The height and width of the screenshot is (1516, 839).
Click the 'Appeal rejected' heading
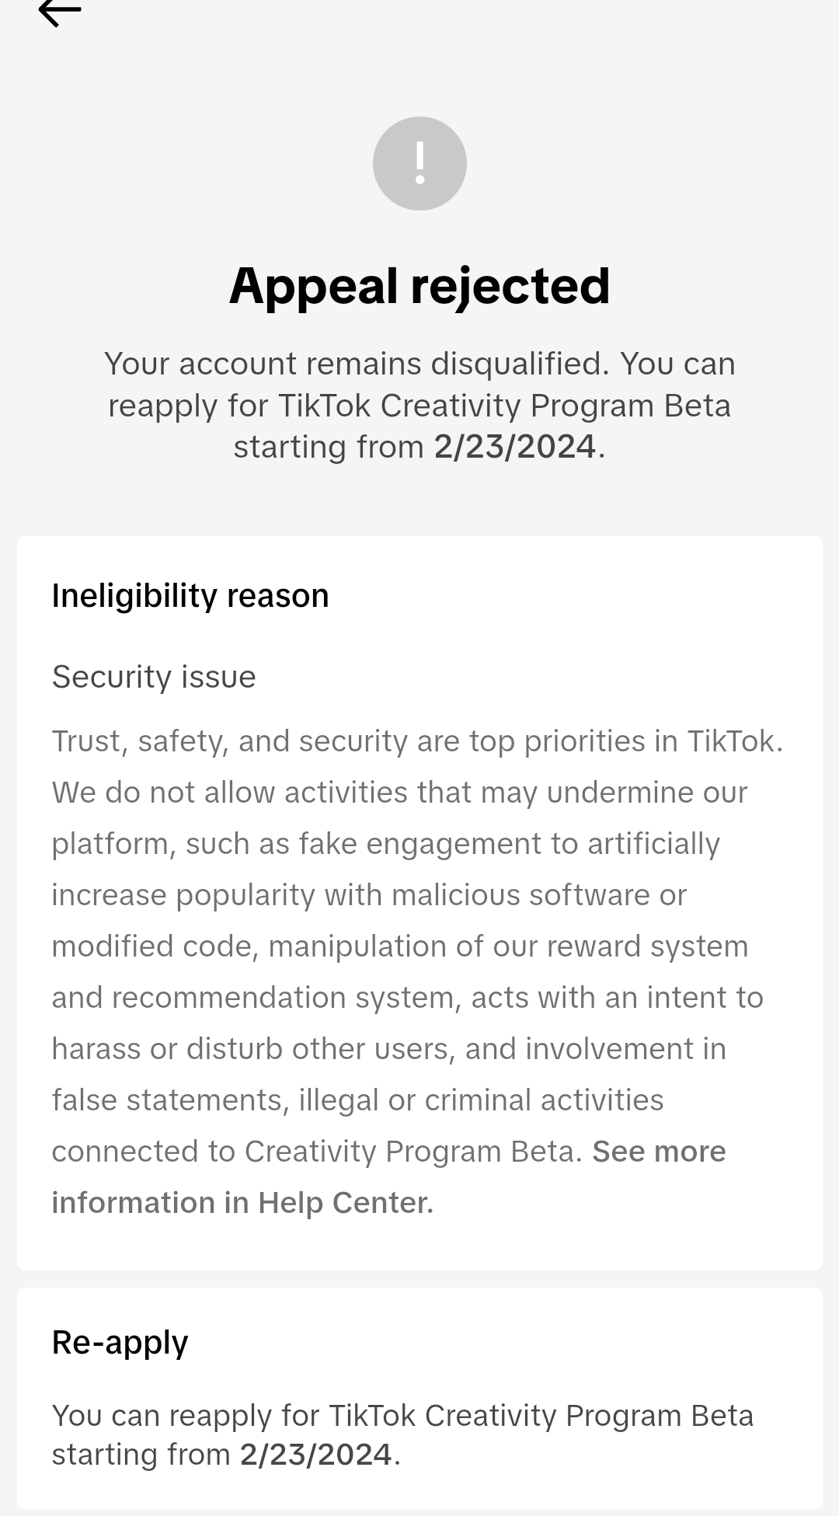click(419, 285)
